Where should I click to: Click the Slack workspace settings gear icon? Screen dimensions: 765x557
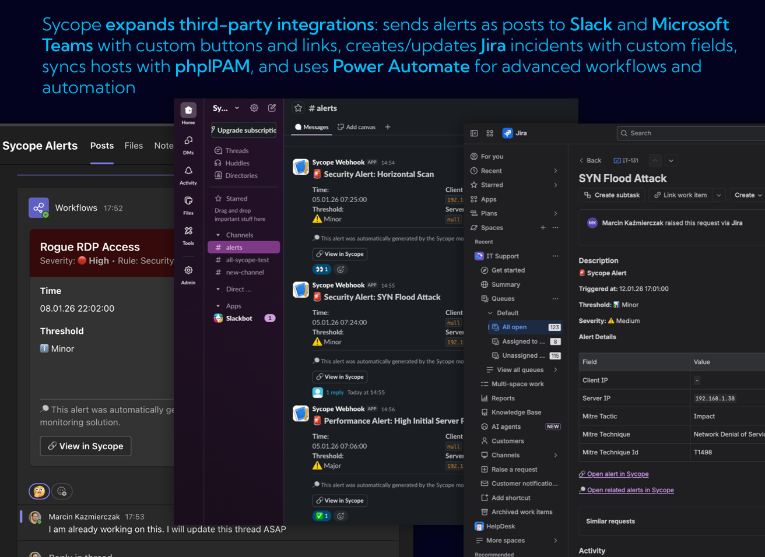pyautogui.click(x=254, y=108)
